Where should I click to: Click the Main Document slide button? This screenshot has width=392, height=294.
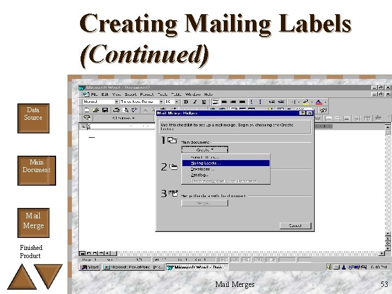37,170
